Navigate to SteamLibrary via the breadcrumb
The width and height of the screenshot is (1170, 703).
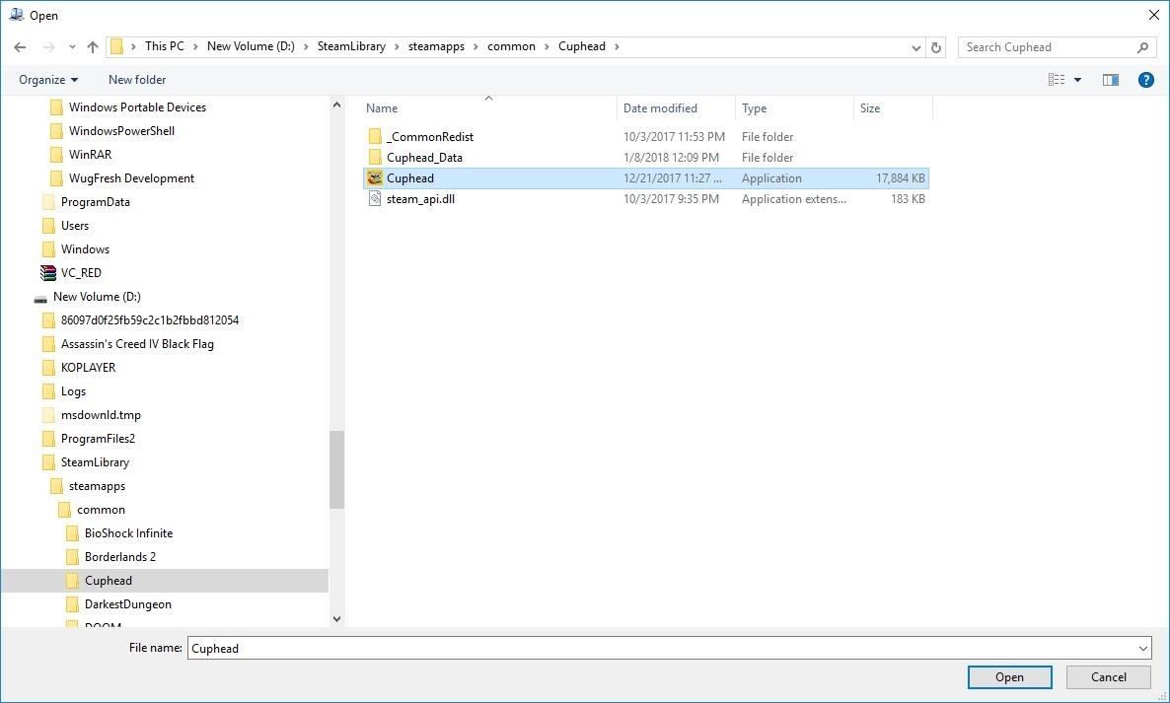(x=351, y=46)
